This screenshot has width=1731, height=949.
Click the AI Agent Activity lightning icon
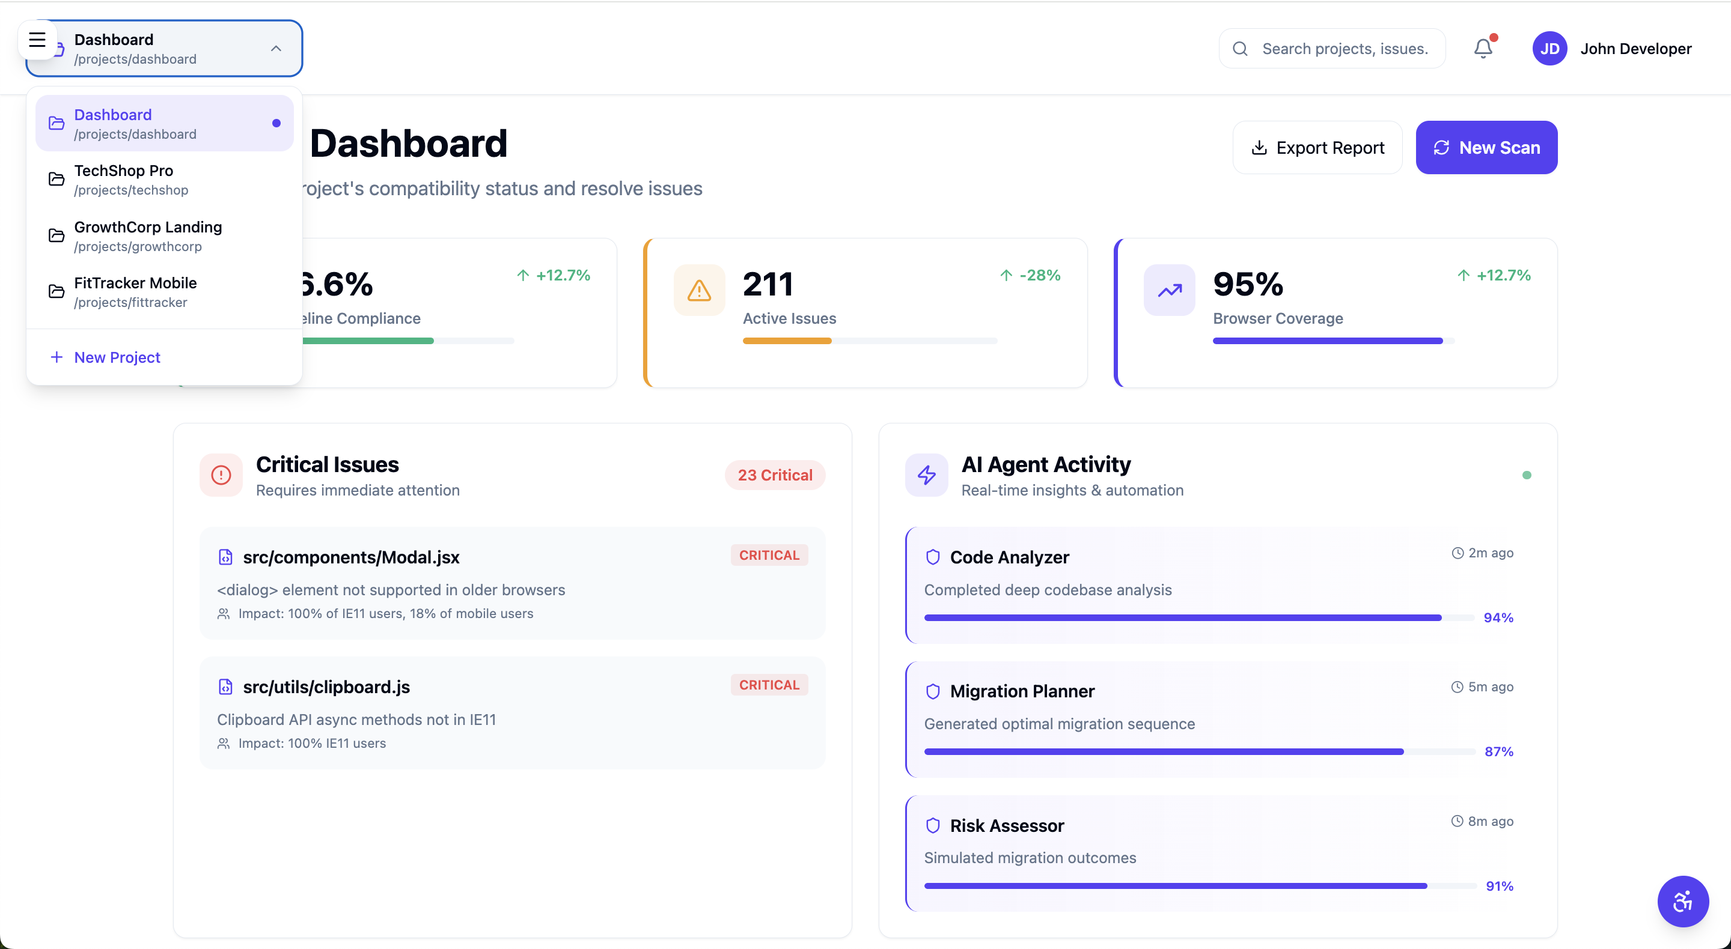926,475
